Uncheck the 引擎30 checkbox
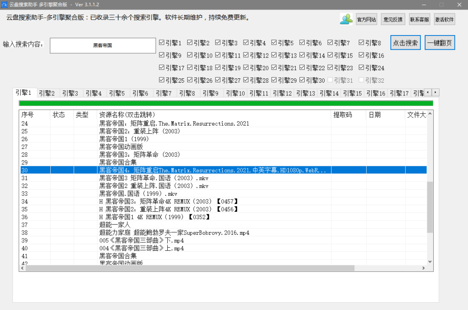468x310 pixels. (x=302, y=80)
